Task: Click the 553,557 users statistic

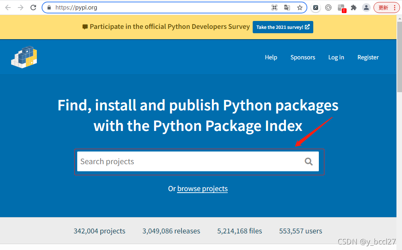Action: (x=301, y=231)
